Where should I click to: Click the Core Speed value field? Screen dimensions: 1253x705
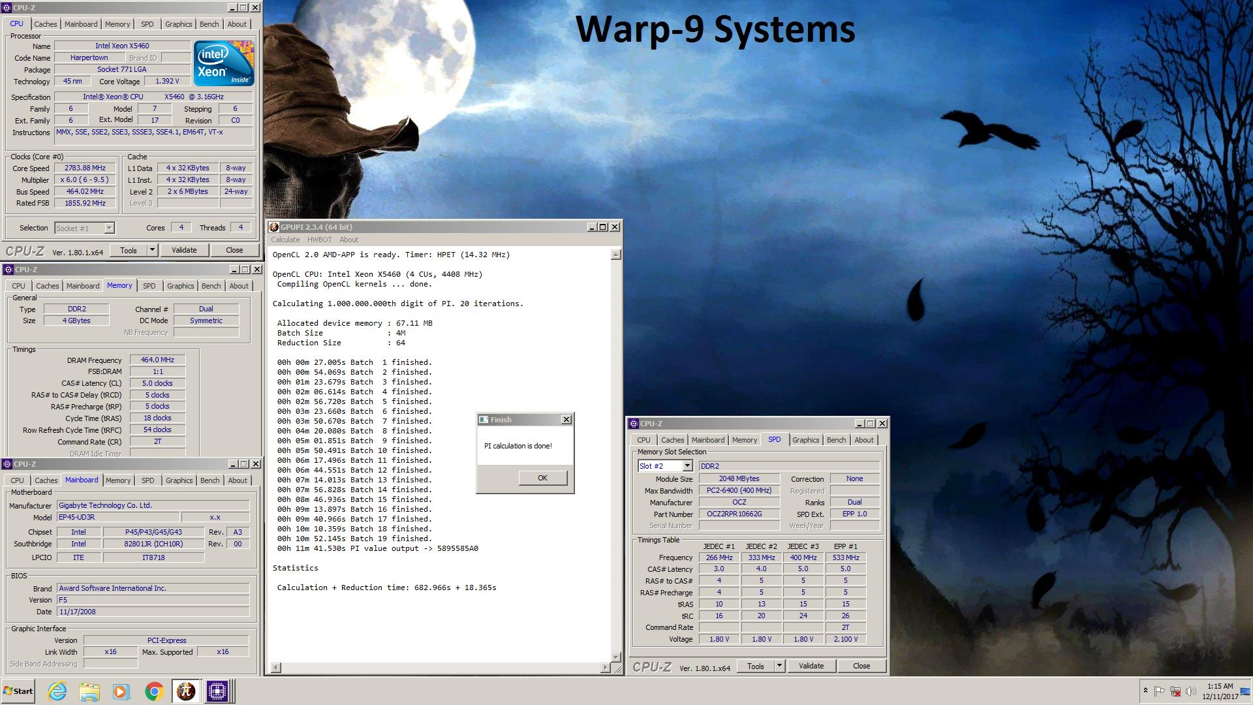pos(85,168)
